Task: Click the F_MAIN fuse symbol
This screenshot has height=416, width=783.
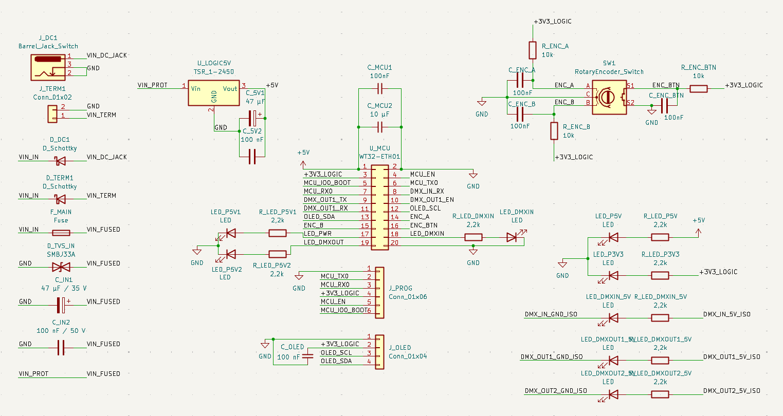Action: [x=61, y=233]
